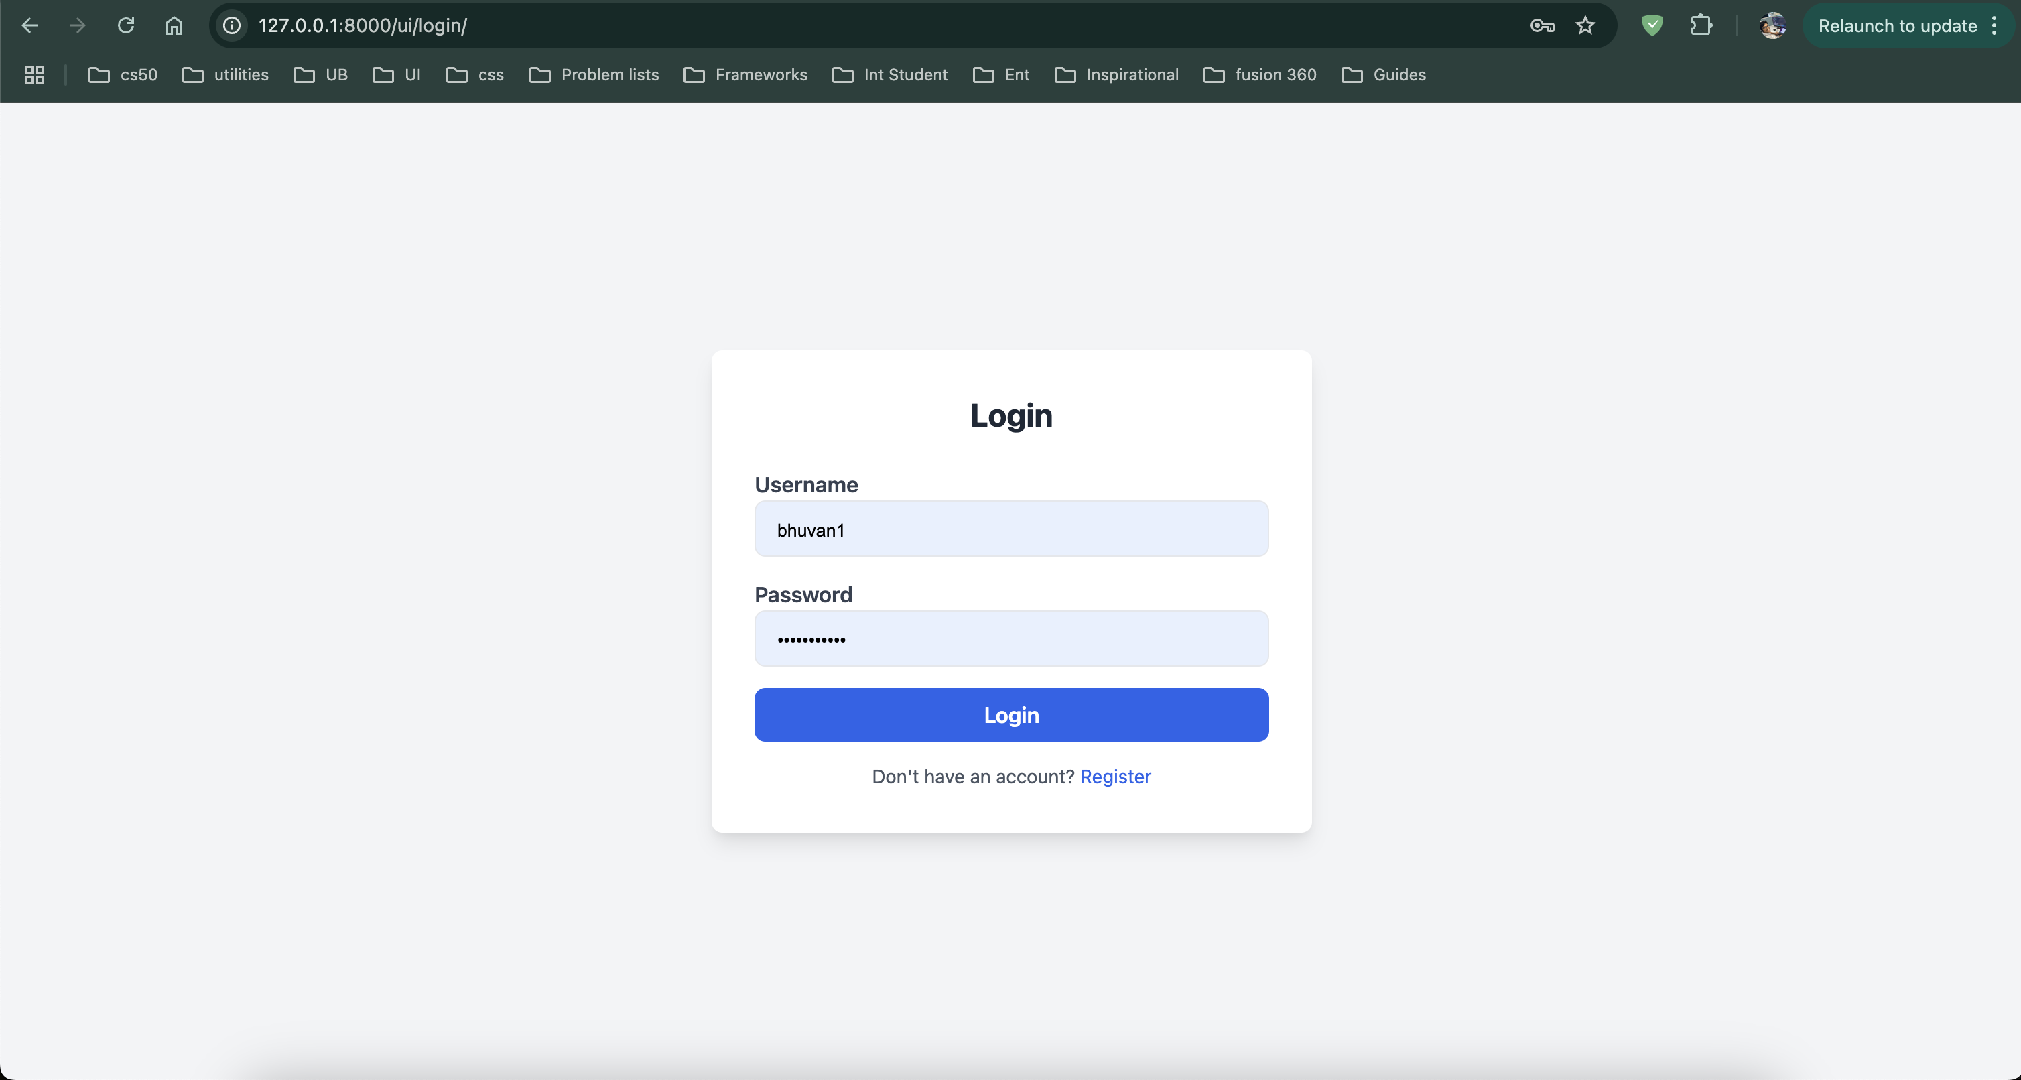
Task: Open the Extensions puzzle icon
Action: pyautogui.click(x=1701, y=26)
